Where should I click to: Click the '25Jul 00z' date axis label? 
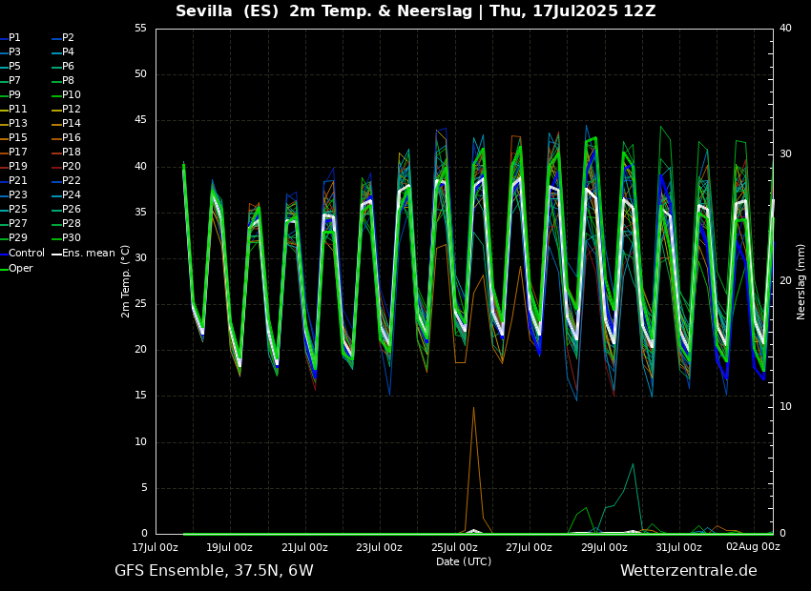pos(454,547)
